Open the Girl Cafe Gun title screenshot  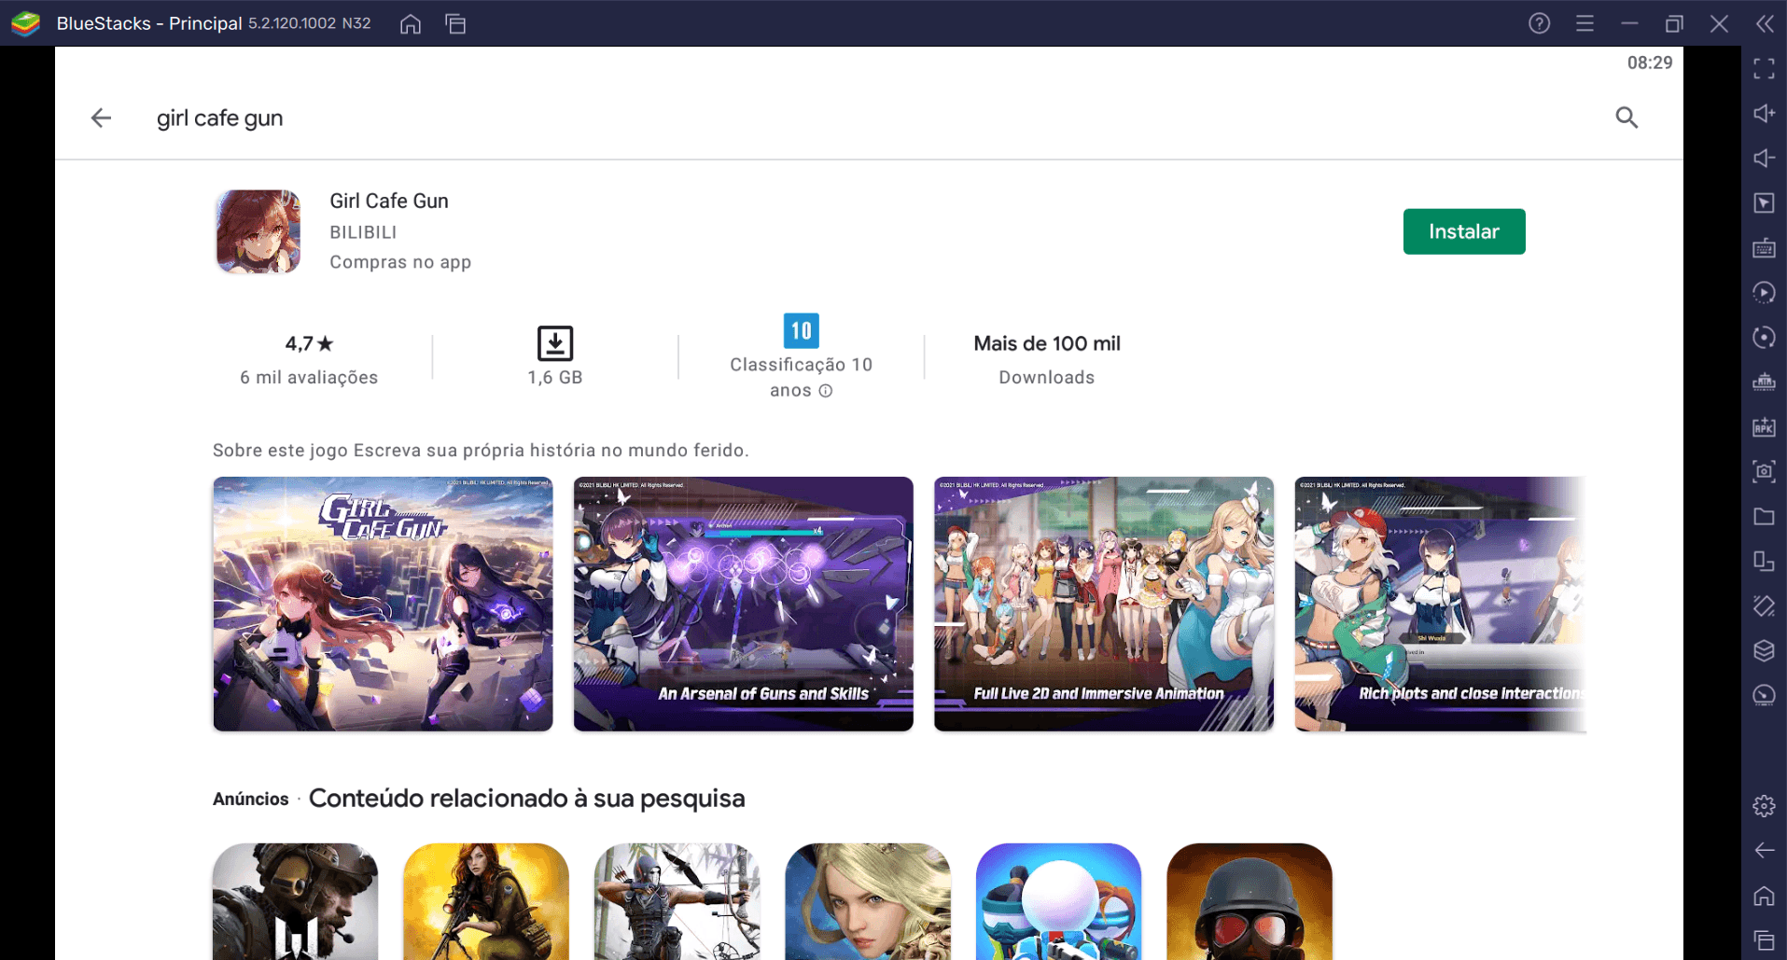(x=383, y=604)
